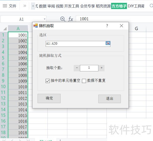Increase 抽取个数 with the plus button
The image size is (153, 141).
point(102,68)
